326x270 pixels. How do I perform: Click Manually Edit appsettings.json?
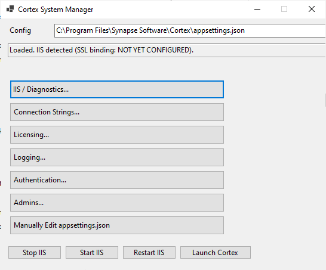[117, 225]
